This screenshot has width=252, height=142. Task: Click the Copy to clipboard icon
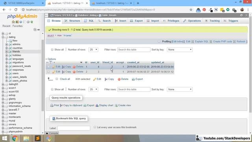pos(61,105)
